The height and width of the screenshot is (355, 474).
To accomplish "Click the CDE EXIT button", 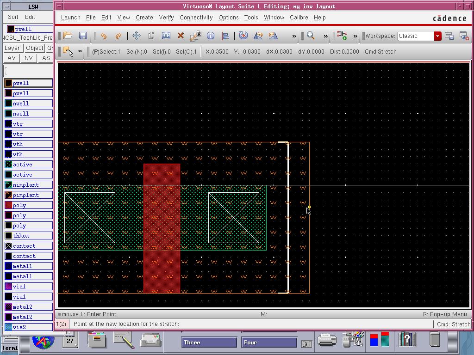I will pos(307,344).
